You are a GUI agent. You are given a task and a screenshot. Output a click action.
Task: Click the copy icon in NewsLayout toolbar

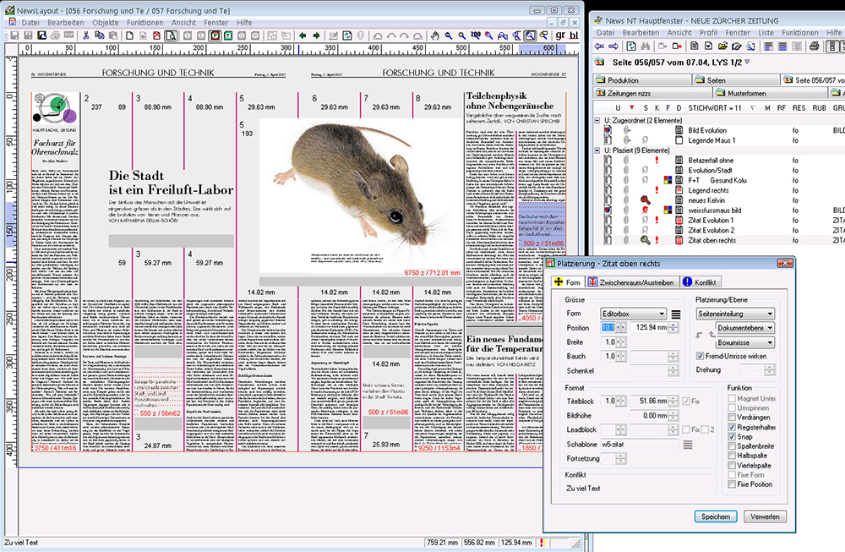(x=100, y=36)
